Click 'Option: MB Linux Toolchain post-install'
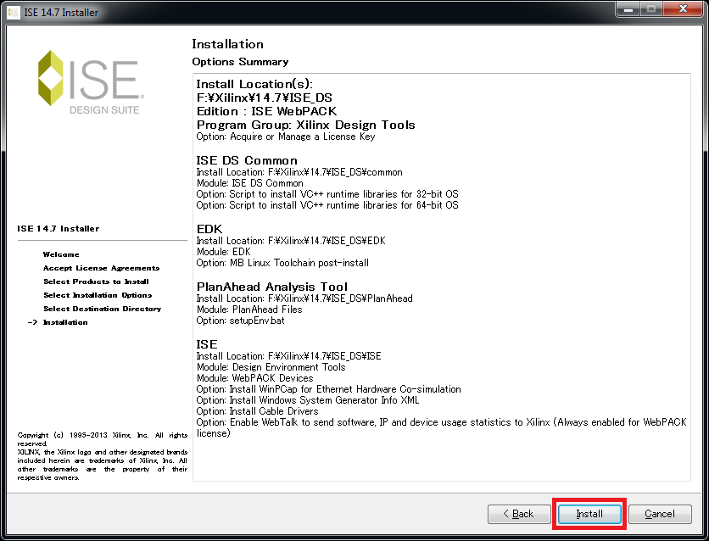This screenshot has height=541, width=709. (282, 263)
